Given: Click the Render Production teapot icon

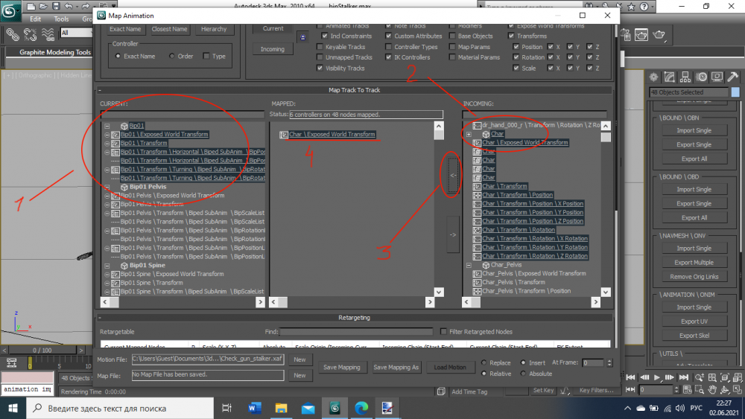Looking at the screenshot, I should (659, 35).
